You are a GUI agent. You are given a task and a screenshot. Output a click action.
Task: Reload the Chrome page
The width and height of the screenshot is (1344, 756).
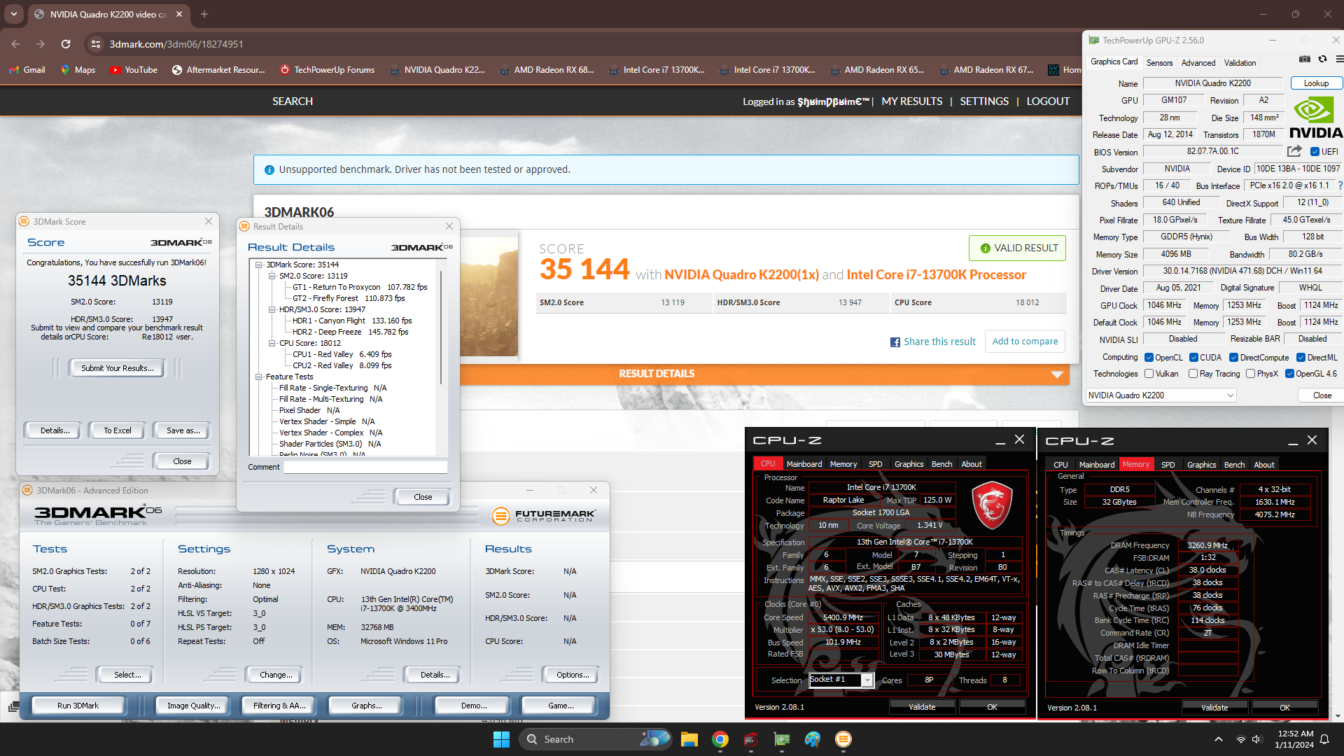click(x=66, y=44)
